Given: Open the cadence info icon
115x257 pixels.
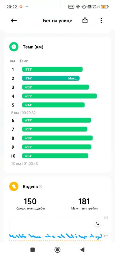Looking at the screenshot, I should pos(41,186).
